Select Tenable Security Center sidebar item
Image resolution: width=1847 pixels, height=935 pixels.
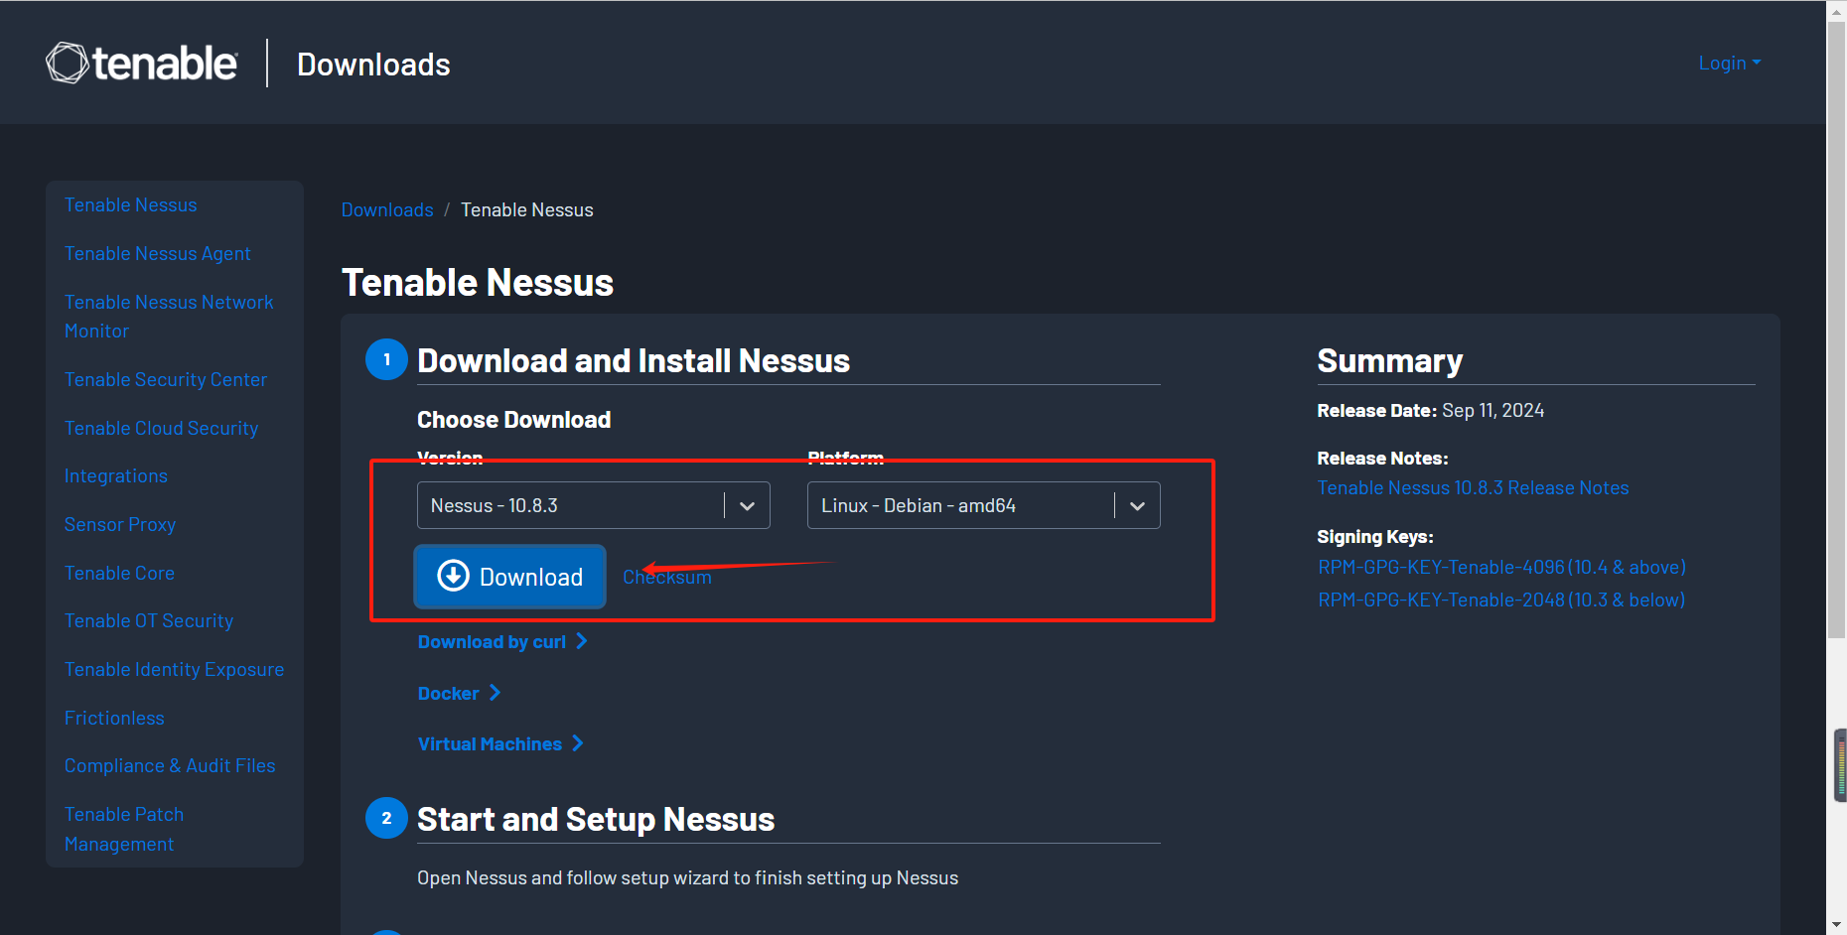coord(166,379)
